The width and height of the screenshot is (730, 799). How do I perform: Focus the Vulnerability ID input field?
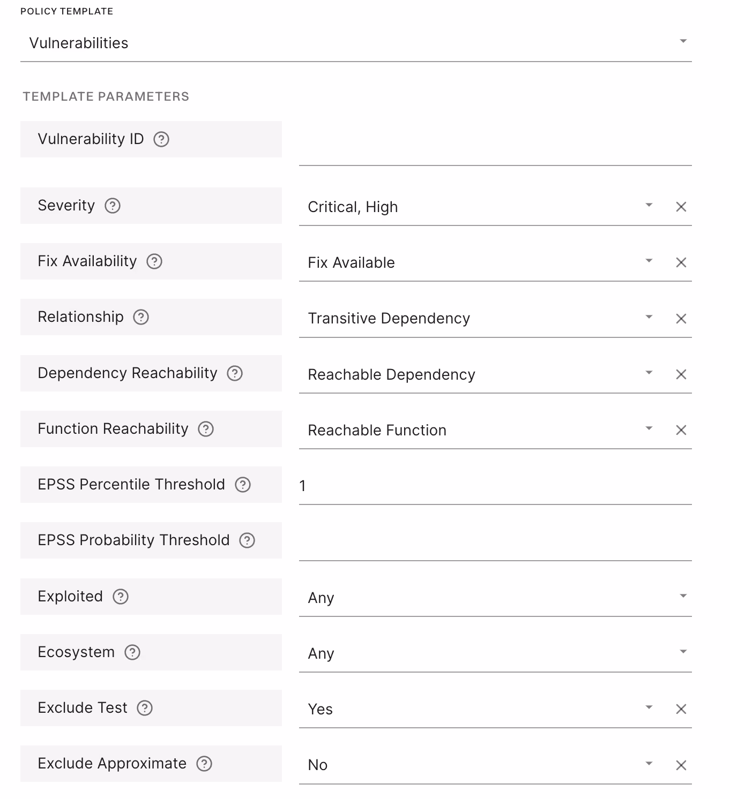pos(495,146)
